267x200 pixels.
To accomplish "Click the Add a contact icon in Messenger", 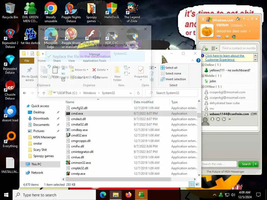I will (205, 48).
